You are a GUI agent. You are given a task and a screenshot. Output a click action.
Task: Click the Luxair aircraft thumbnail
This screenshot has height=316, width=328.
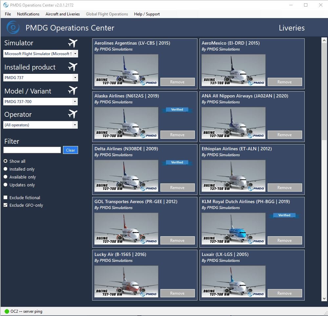pyautogui.click(x=234, y=282)
